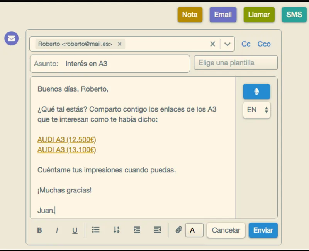
Task: Open the text color picker A
Action: (x=194, y=230)
